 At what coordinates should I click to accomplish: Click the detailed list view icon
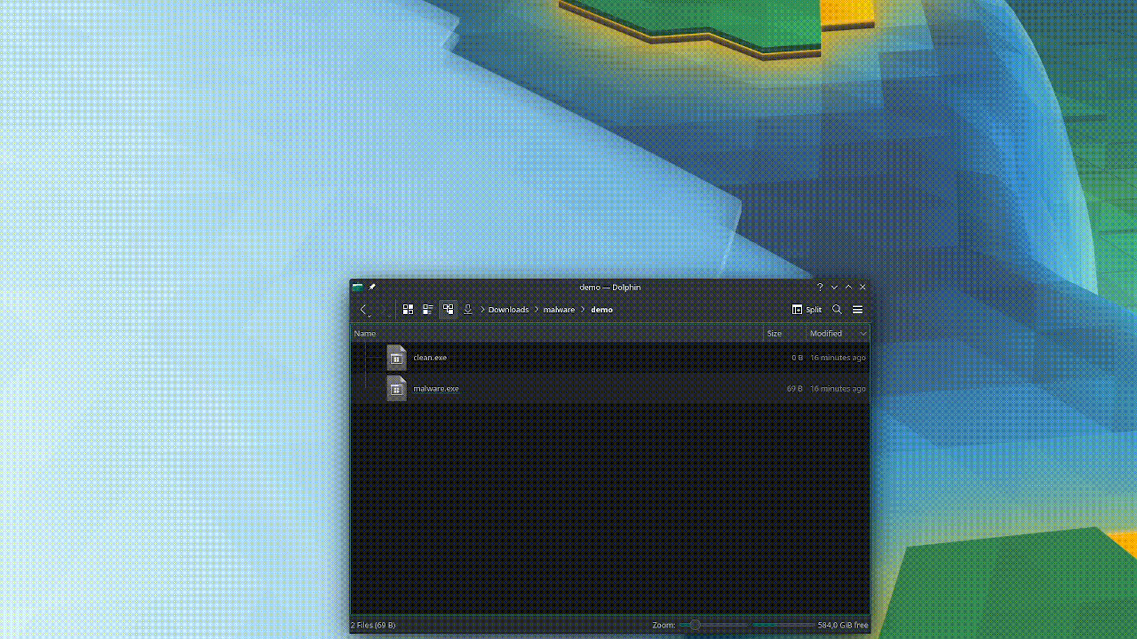coord(427,309)
